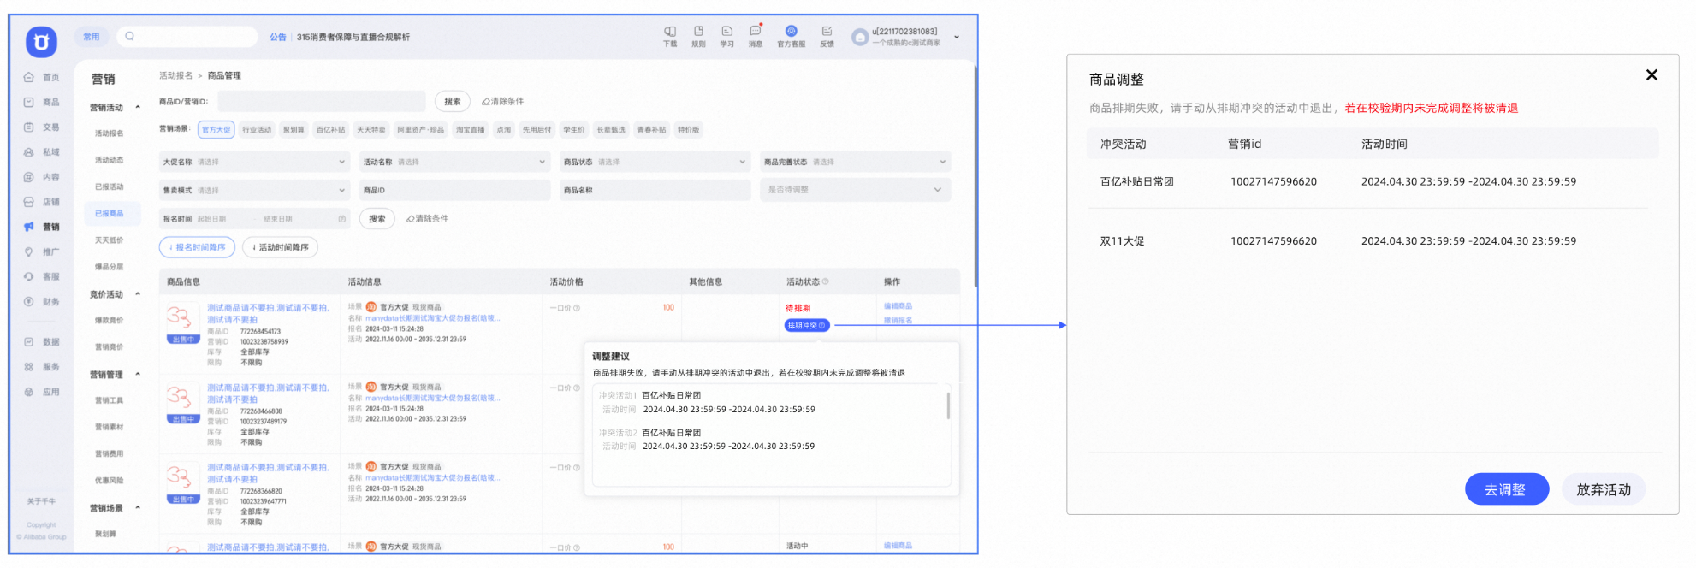This screenshot has width=1696, height=568.
Task: Expand account menu arrow next to username
Action: 957,37
